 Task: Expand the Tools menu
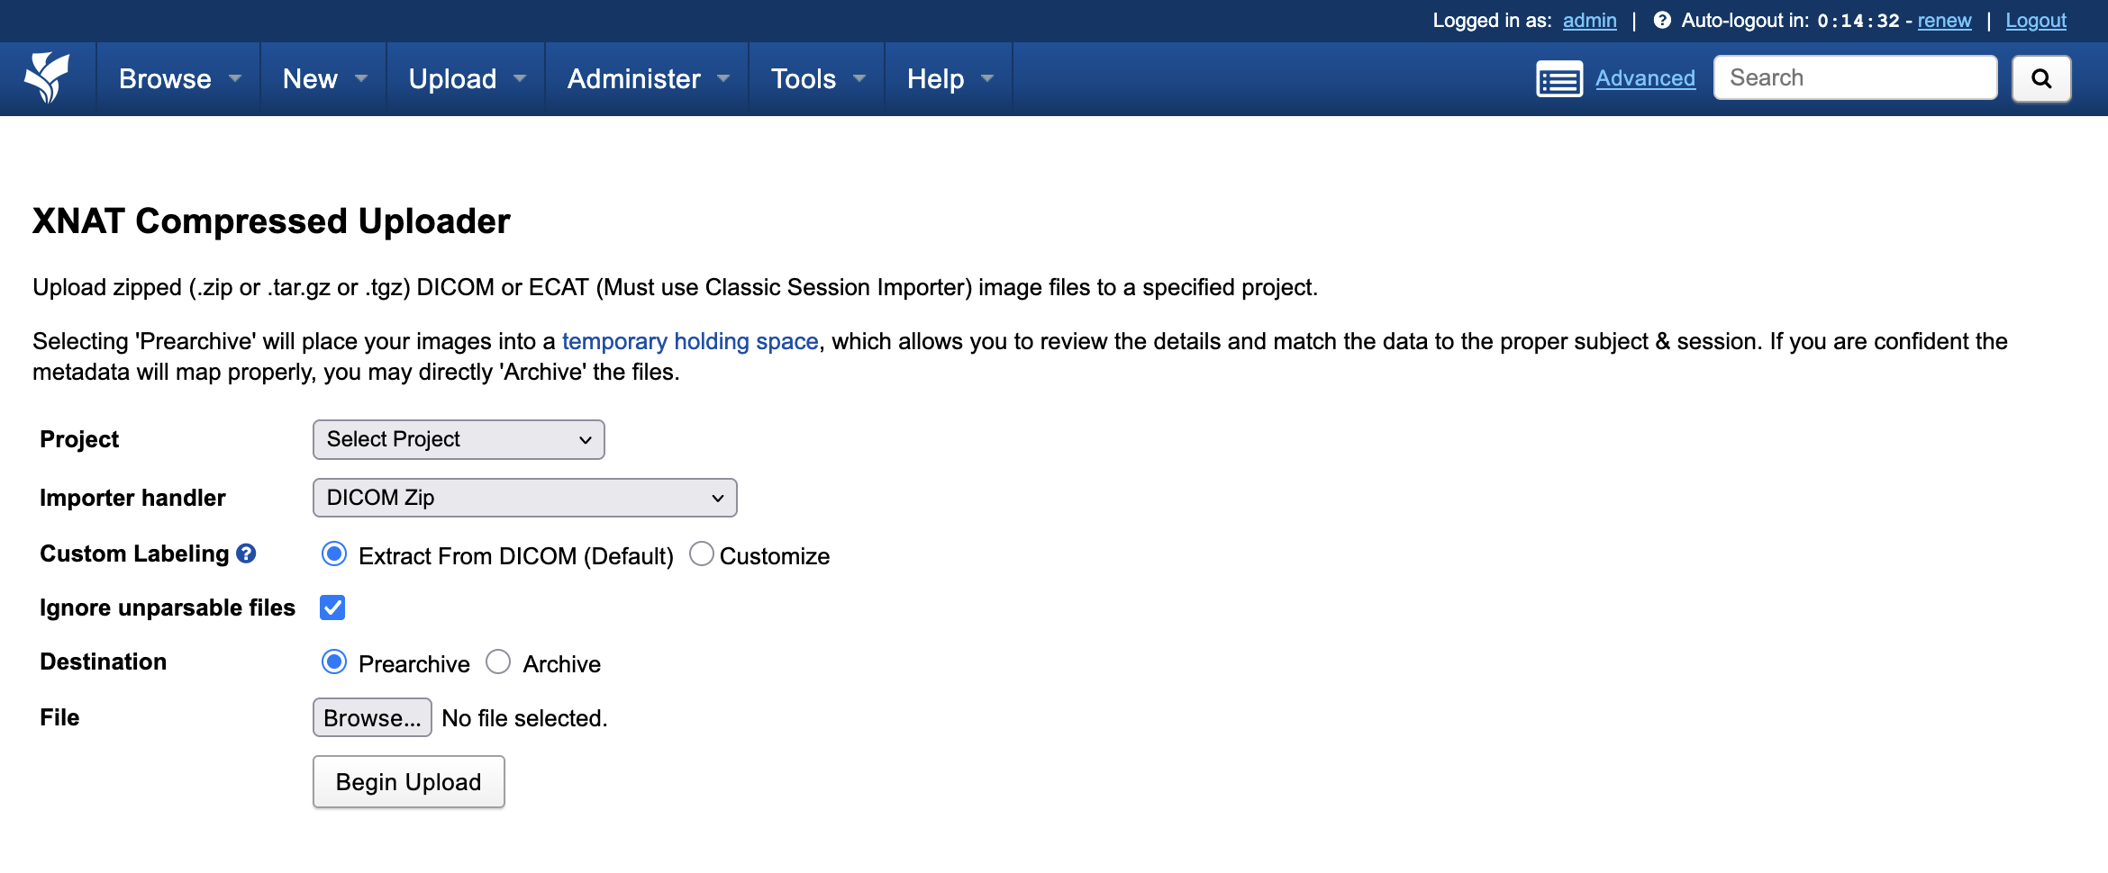coord(816,79)
